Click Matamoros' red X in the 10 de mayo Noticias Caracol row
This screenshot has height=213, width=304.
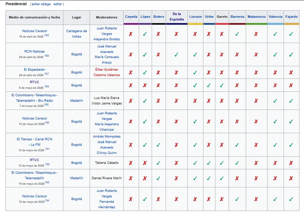coord(256,121)
